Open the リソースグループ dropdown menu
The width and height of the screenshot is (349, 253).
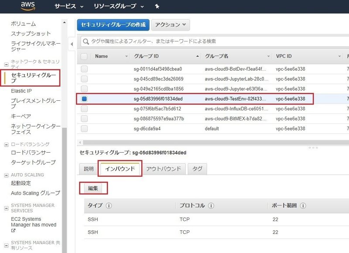pos(119,6)
